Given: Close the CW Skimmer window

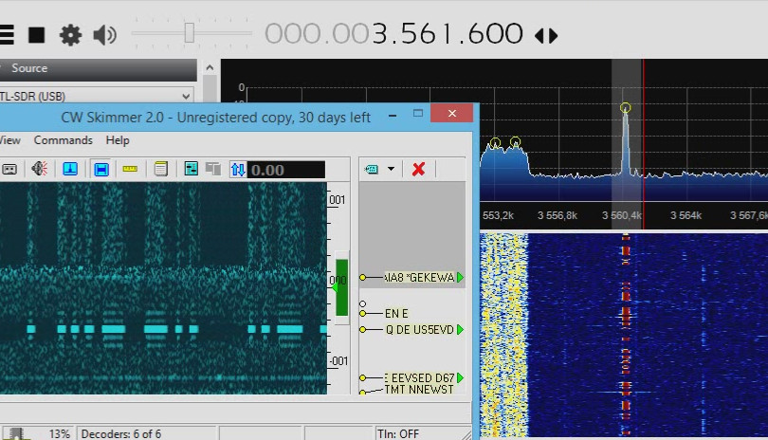Looking at the screenshot, I should (451, 113).
